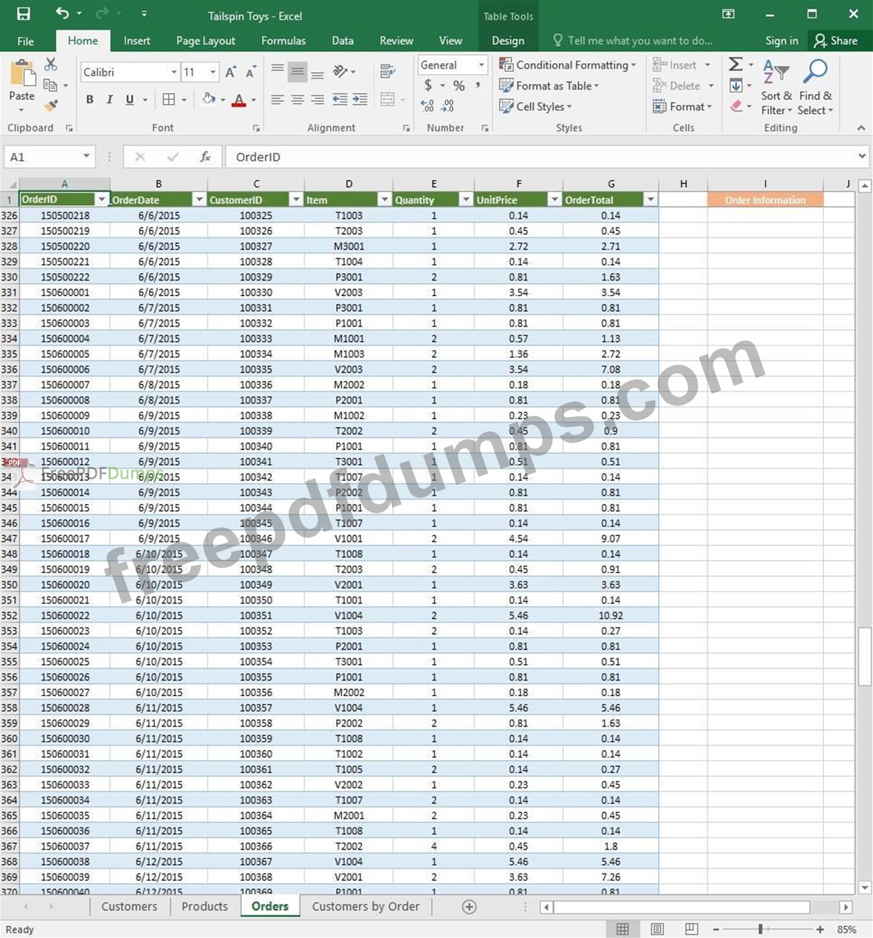
Task: Open Quantity column filter dropdown
Action: click(466, 200)
